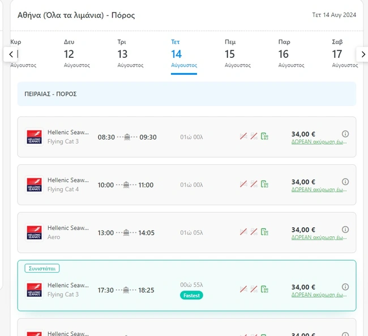Click info icon on 13:00 Aero trip

(345, 229)
